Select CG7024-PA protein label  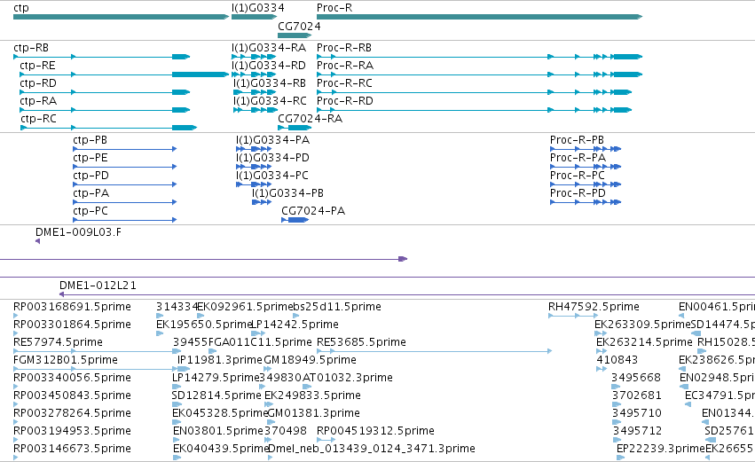pos(313,211)
